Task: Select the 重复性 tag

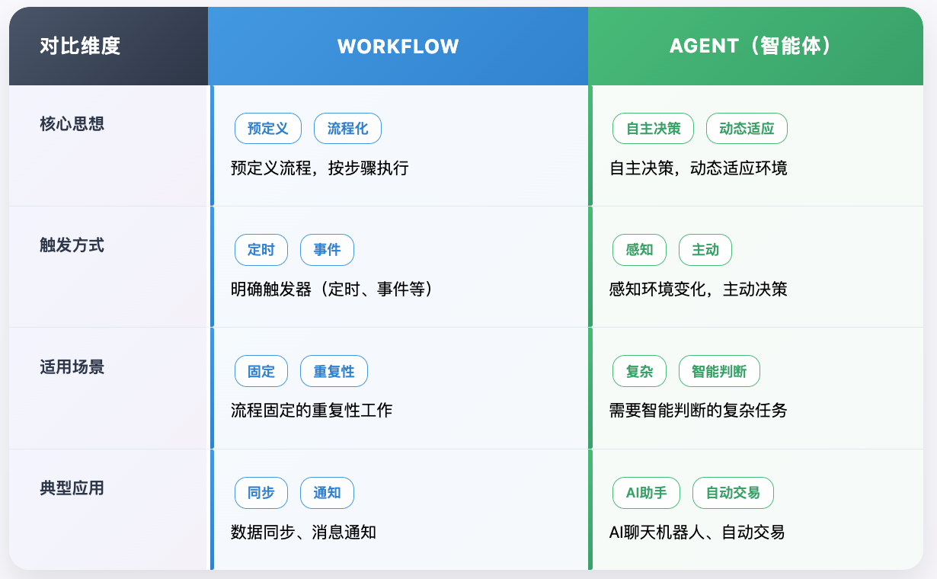Action: [334, 372]
